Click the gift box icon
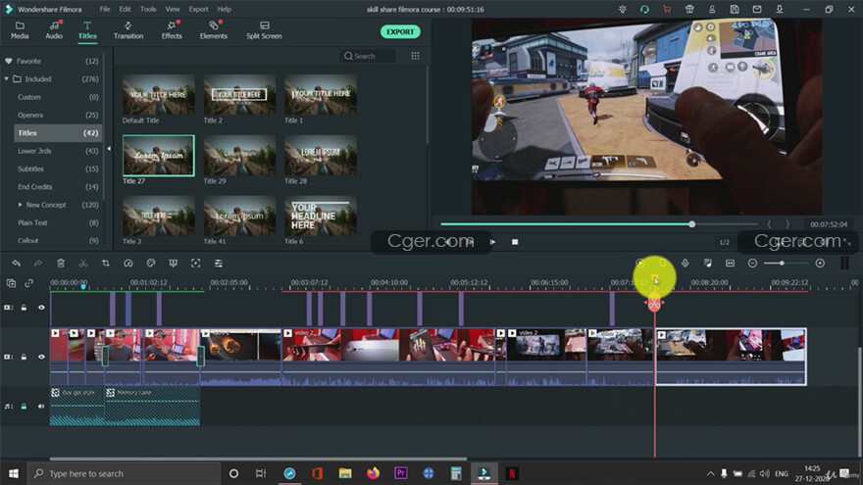 [x=689, y=10]
